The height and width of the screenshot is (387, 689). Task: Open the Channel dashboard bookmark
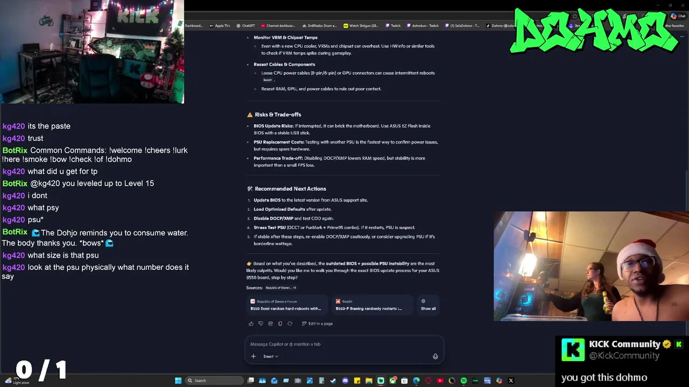coord(278,26)
